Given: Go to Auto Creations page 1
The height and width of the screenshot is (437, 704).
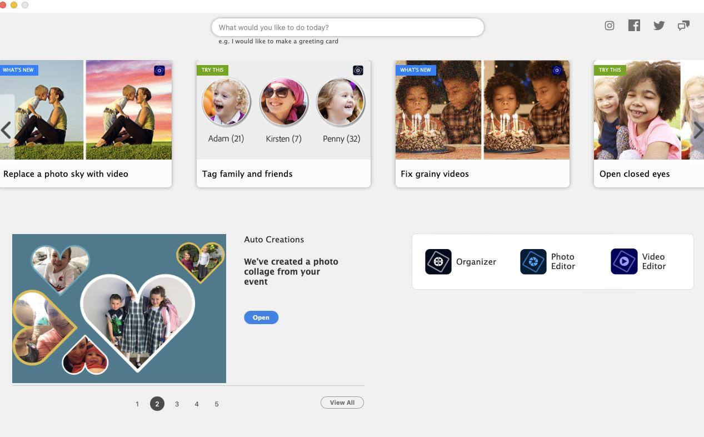Looking at the screenshot, I should (137, 404).
